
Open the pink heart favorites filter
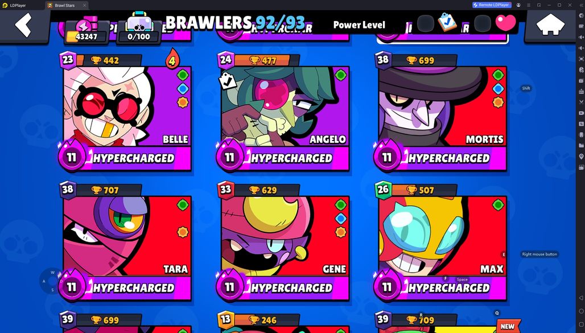tap(505, 23)
